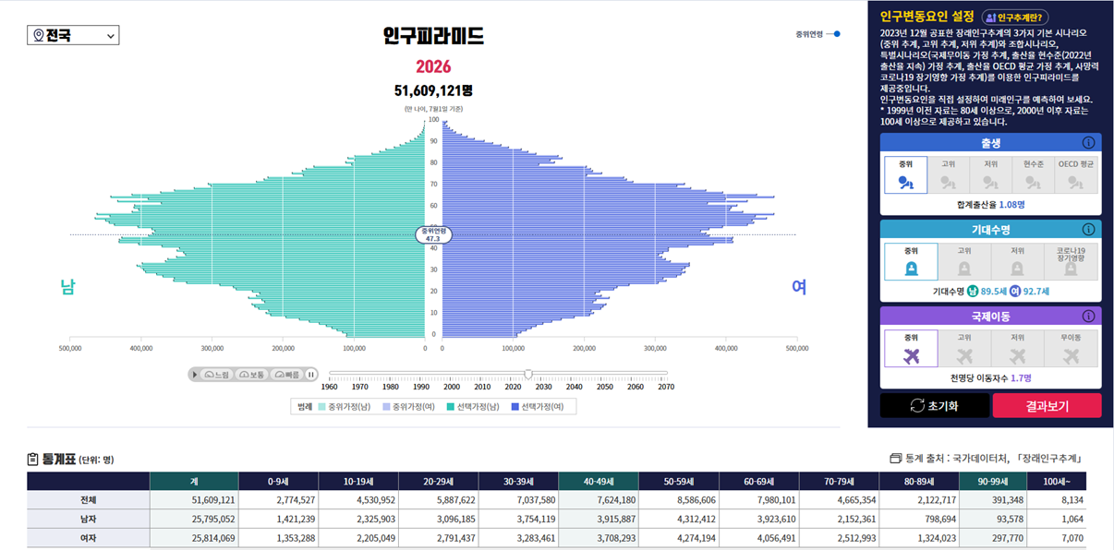This screenshot has width=1114, height=550.
Task: Jump timeline to year 2050 label
Action: tap(604, 387)
